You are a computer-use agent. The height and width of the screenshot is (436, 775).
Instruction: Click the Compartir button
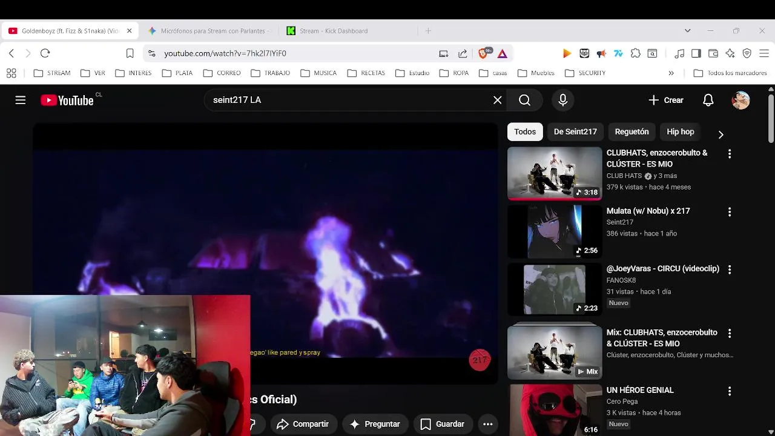click(x=303, y=424)
